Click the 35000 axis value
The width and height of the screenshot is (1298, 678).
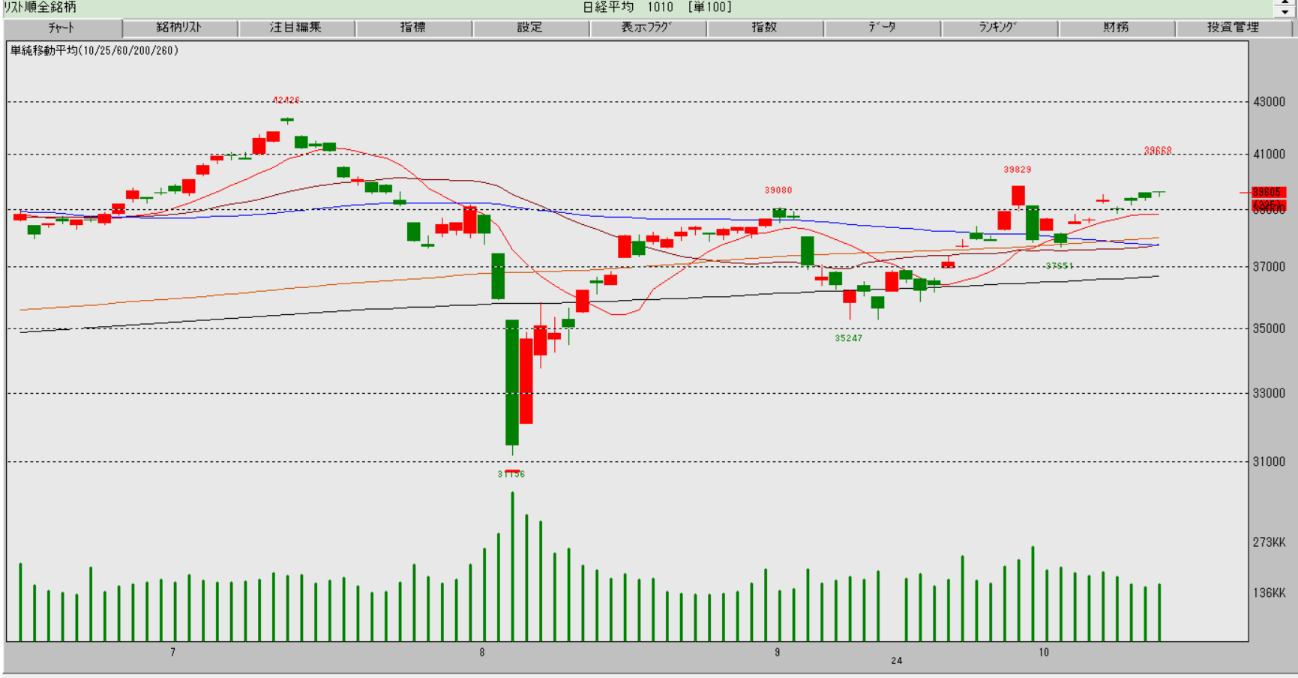coord(1270,328)
